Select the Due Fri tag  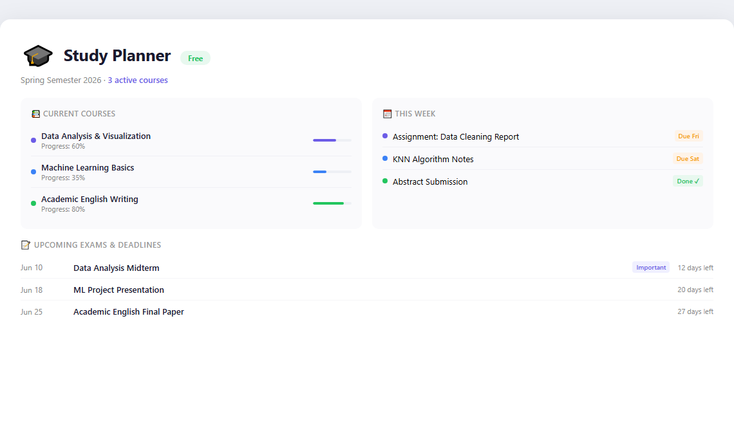tap(688, 136)
